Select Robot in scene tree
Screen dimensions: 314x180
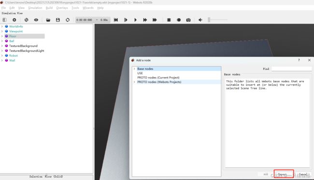coord(14,55)
